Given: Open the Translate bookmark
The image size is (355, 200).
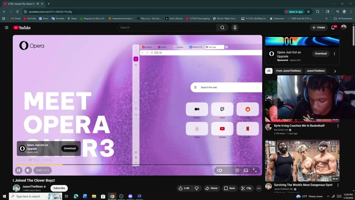Looking at the screenshot, I should (58, 19).
